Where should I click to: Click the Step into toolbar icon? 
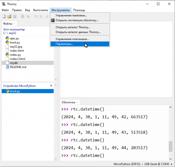41,17
